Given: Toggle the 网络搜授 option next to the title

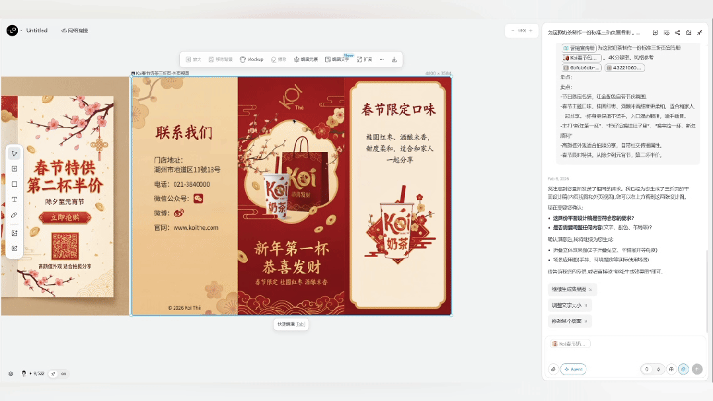Looking at the screenshot, I should click(75, 30).
